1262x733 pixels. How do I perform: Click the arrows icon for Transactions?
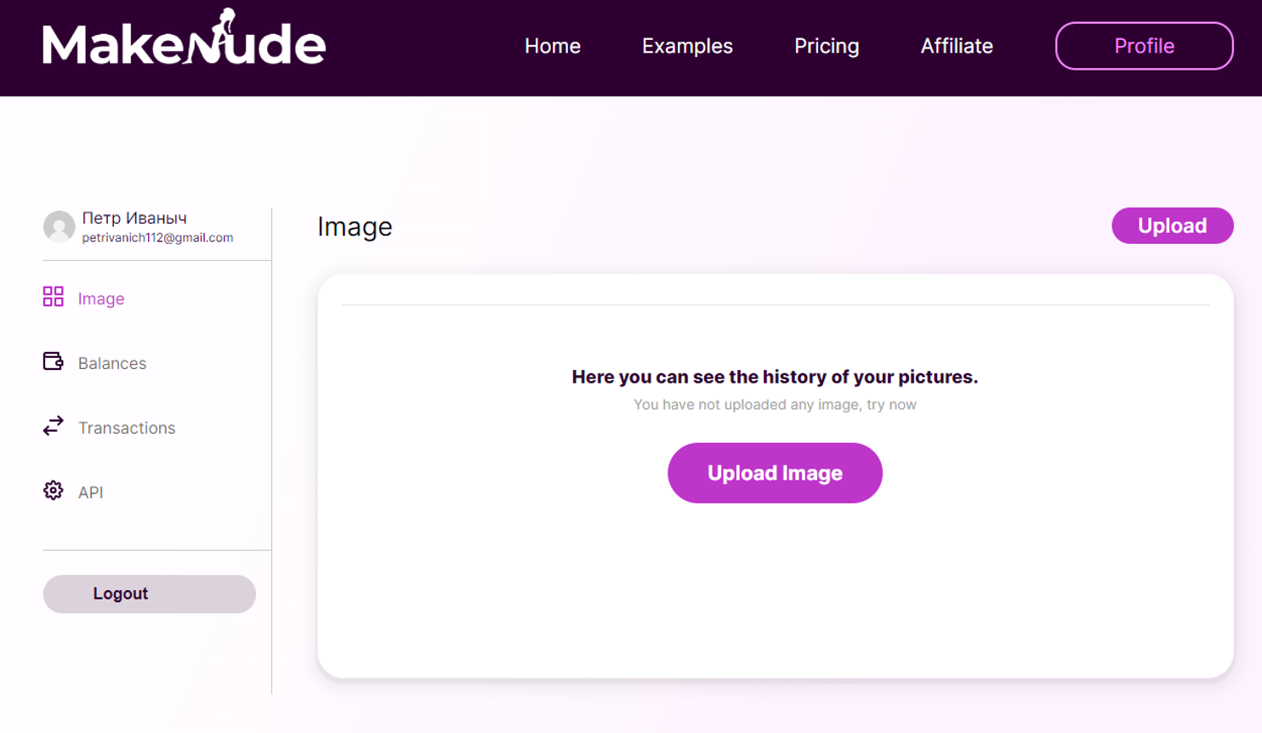click(x=54, y=426)
